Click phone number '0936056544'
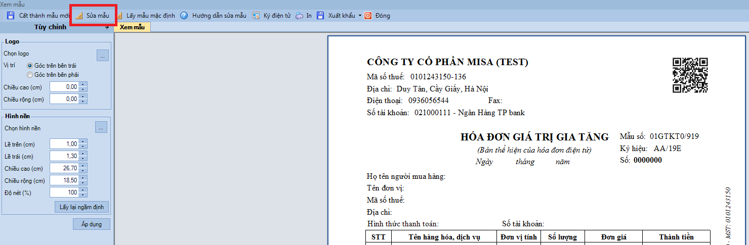The width and height of the screenshot is (749, 245). 428,101
